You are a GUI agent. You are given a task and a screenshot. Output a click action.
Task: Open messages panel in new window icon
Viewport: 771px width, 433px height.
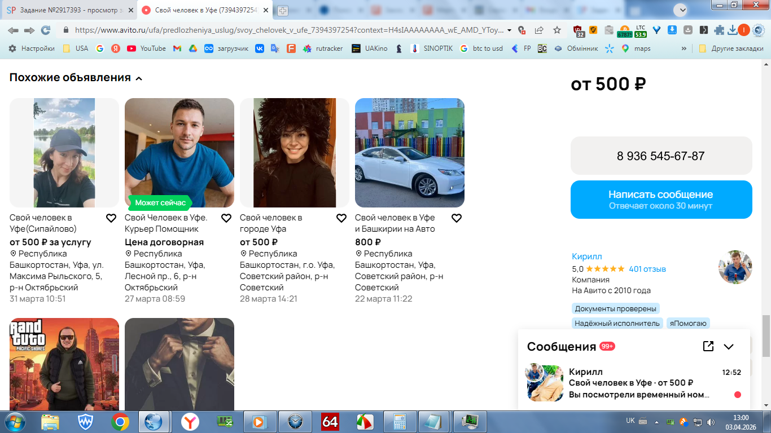point(708,346)
